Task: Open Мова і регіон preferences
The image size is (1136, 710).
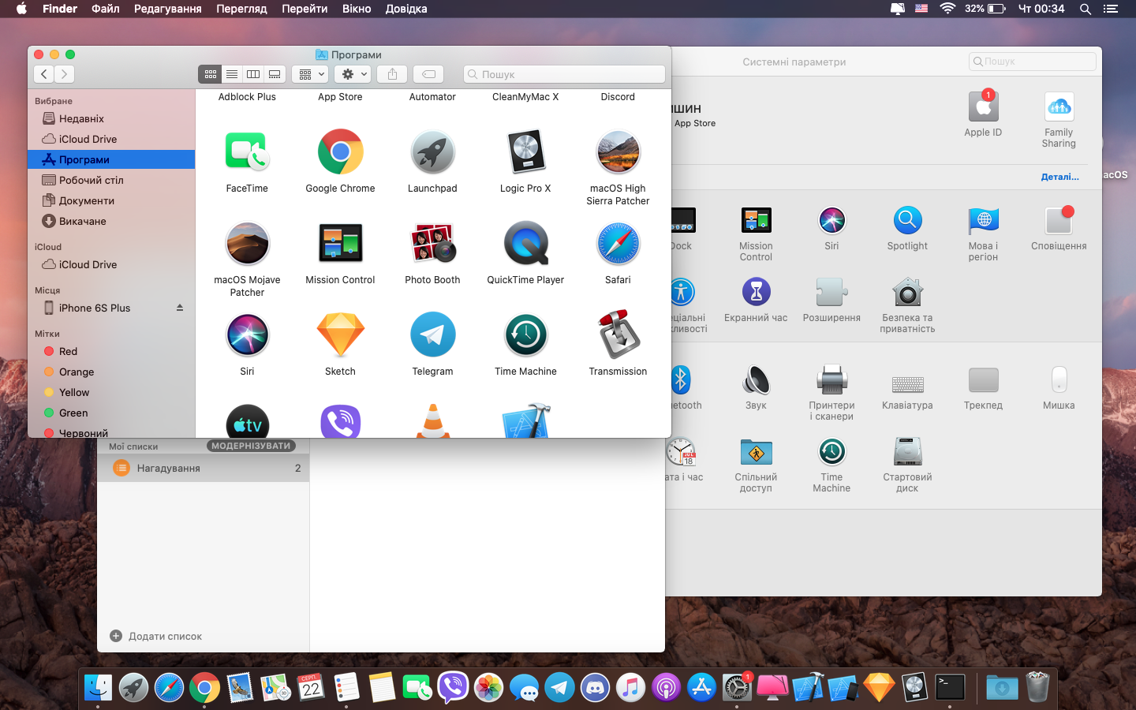Action: pyautogui.click(x=983, y=221)
